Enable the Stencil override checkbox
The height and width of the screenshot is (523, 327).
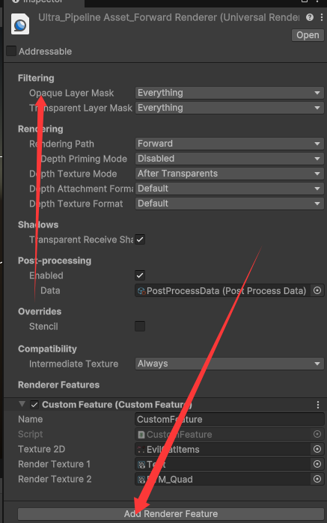(140, 326)
